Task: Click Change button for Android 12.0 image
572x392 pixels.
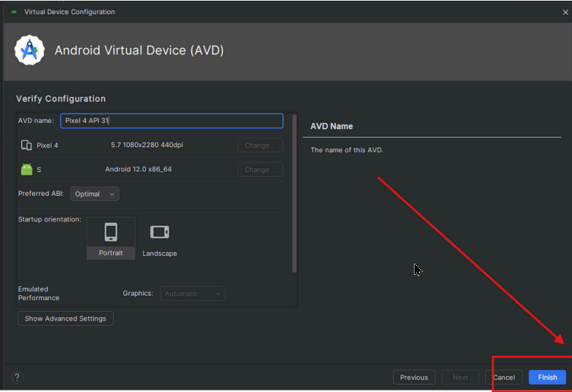Action: pos(260,170)
